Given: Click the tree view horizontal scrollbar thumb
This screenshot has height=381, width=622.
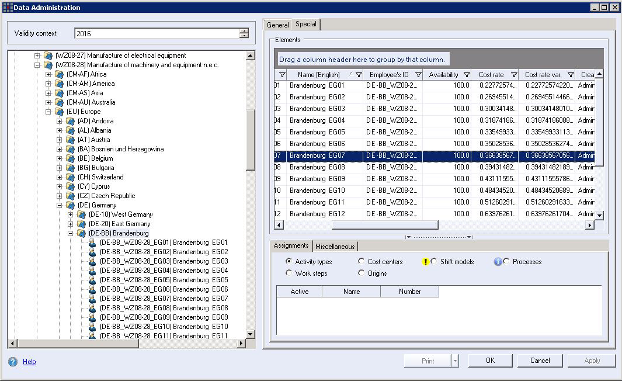Looking at the screenshot, I should click(x=78, y=343).
